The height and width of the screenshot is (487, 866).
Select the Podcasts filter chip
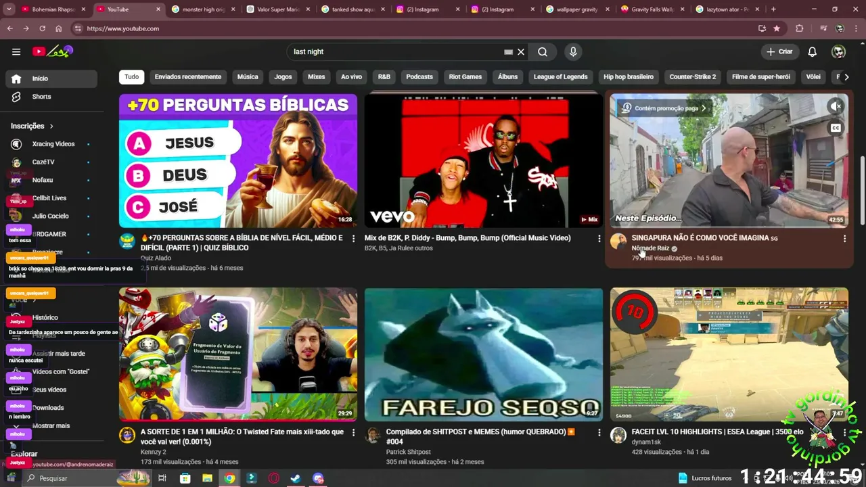tap(419, 77)
